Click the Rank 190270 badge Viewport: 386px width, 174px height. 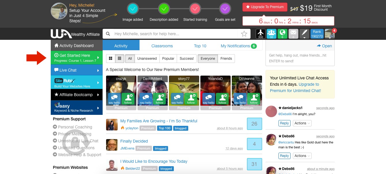click(x=317, y=34)
